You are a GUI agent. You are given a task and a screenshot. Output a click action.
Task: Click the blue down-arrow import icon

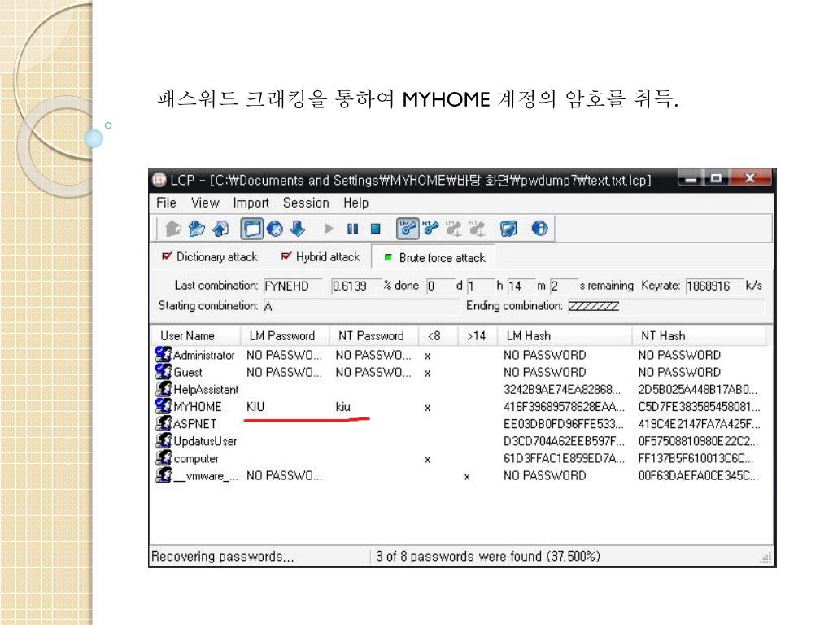(x=298, y=229)
